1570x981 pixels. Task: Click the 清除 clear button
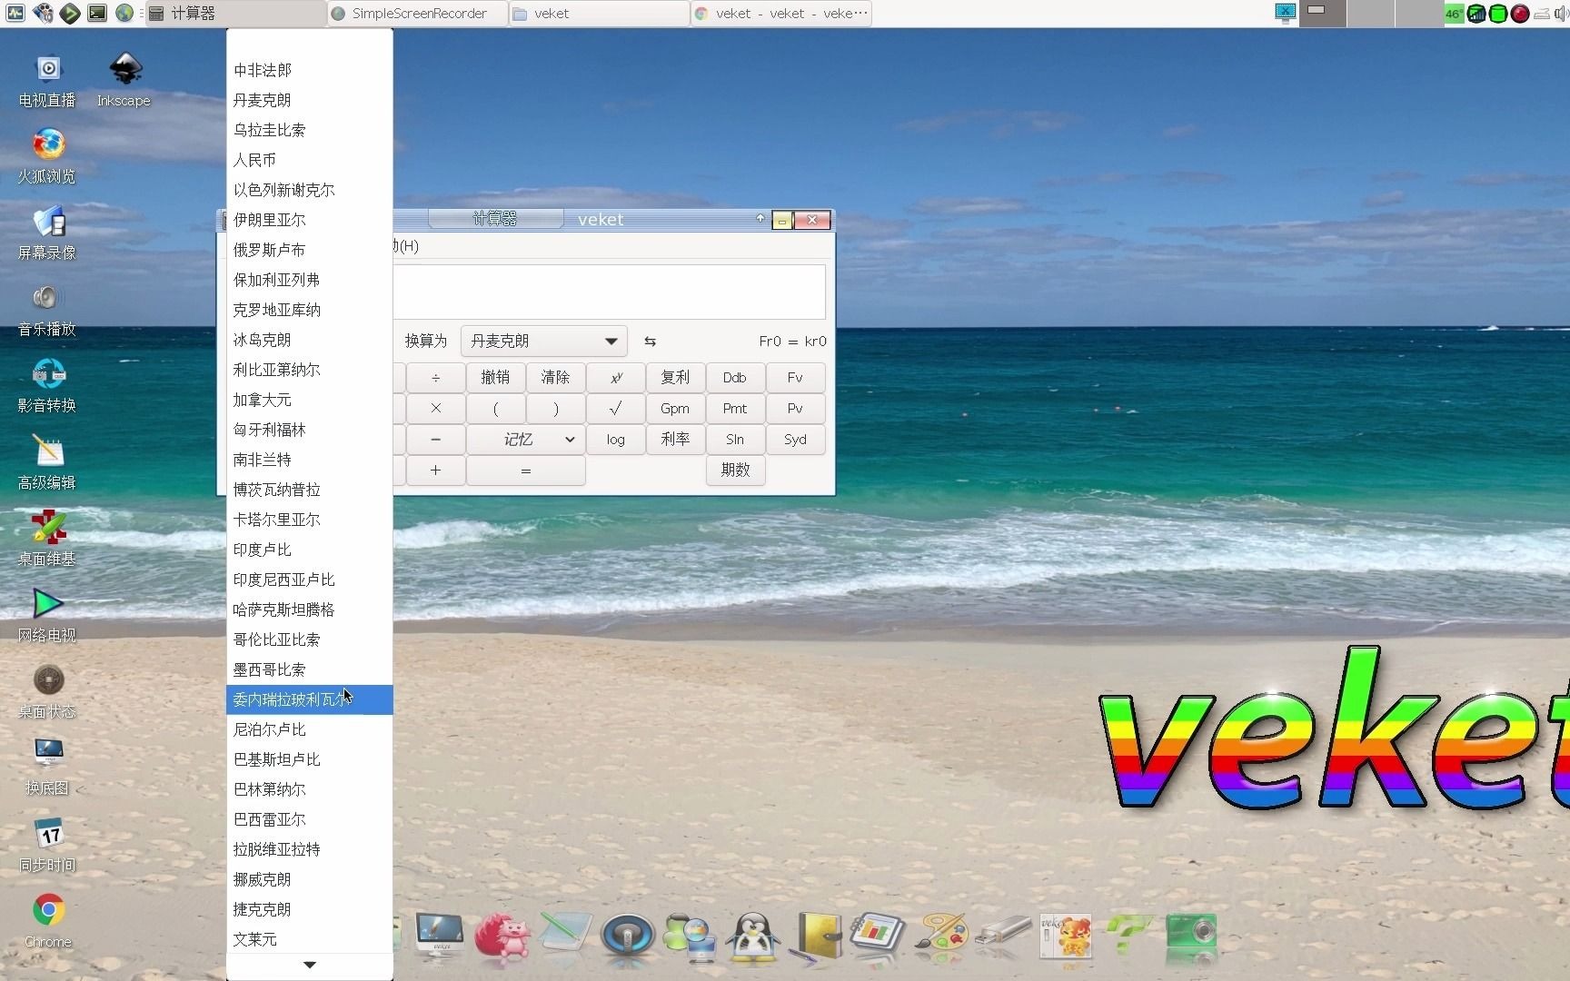(555, 378)
